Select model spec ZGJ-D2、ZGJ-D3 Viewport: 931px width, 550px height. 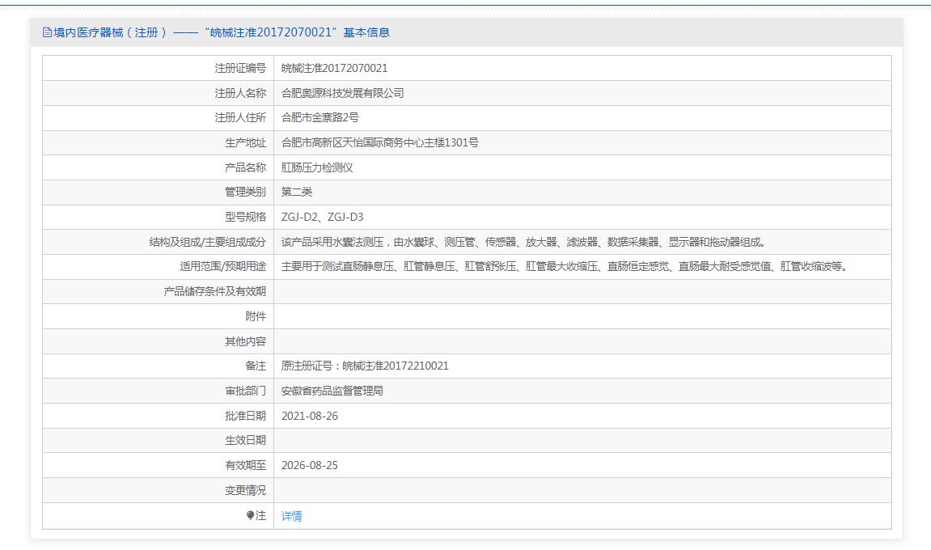pos(323,217)
